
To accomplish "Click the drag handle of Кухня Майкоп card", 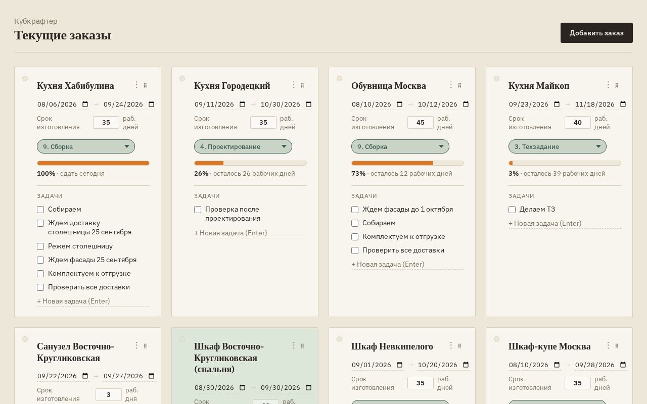I will point(617,85).
